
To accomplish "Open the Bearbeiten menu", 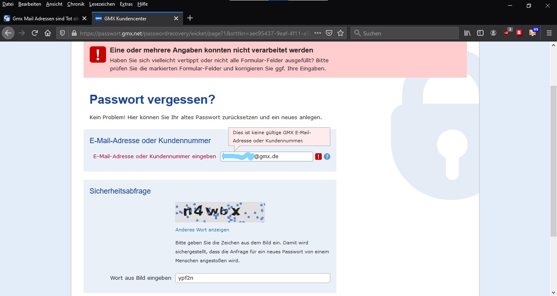I will coord(30,4).
